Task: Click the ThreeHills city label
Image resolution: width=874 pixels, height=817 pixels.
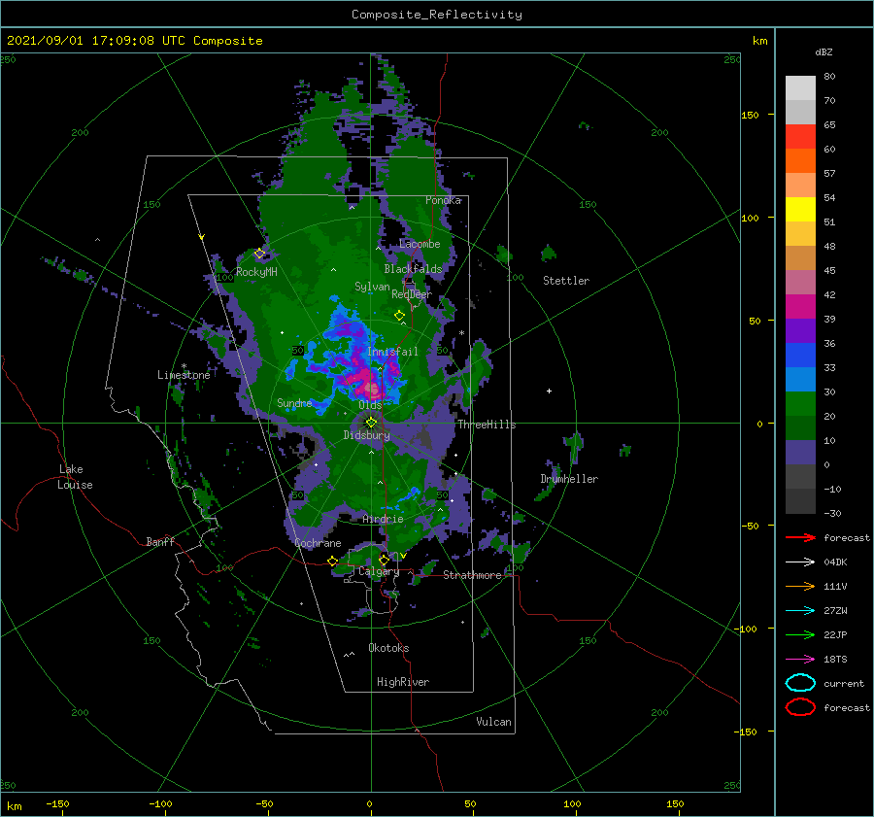Action: (x=487, y=425)
